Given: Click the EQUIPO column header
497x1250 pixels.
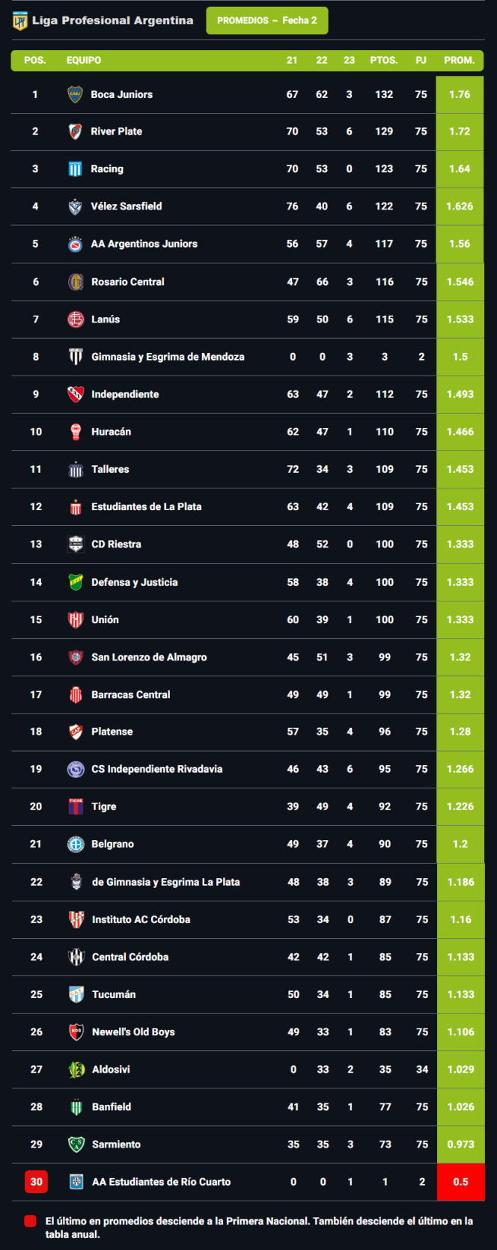Looking at the screenshot, I should point(84,61).
